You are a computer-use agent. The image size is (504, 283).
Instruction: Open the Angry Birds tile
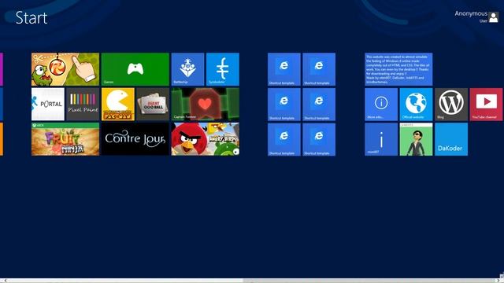click(205, 139)
